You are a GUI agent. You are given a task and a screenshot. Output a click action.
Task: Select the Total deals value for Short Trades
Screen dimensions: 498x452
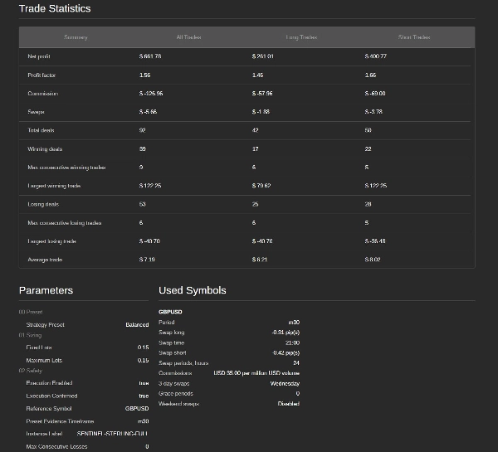(368, 130)
